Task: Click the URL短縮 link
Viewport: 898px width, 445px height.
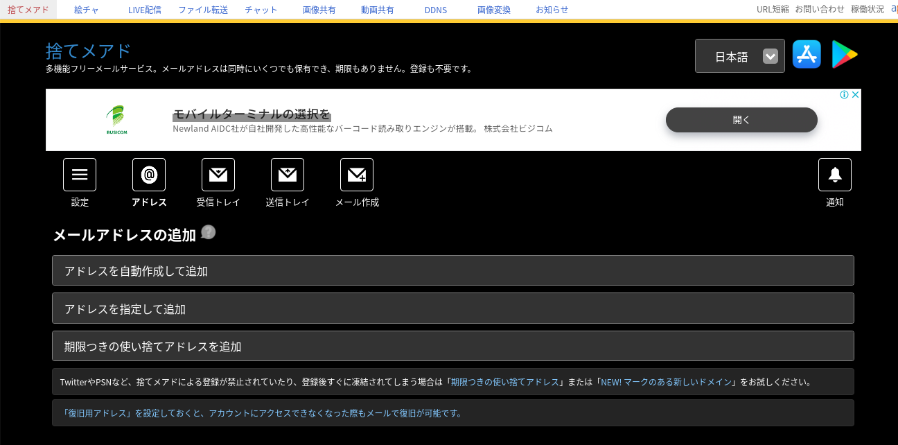Action: coord(773,9)
